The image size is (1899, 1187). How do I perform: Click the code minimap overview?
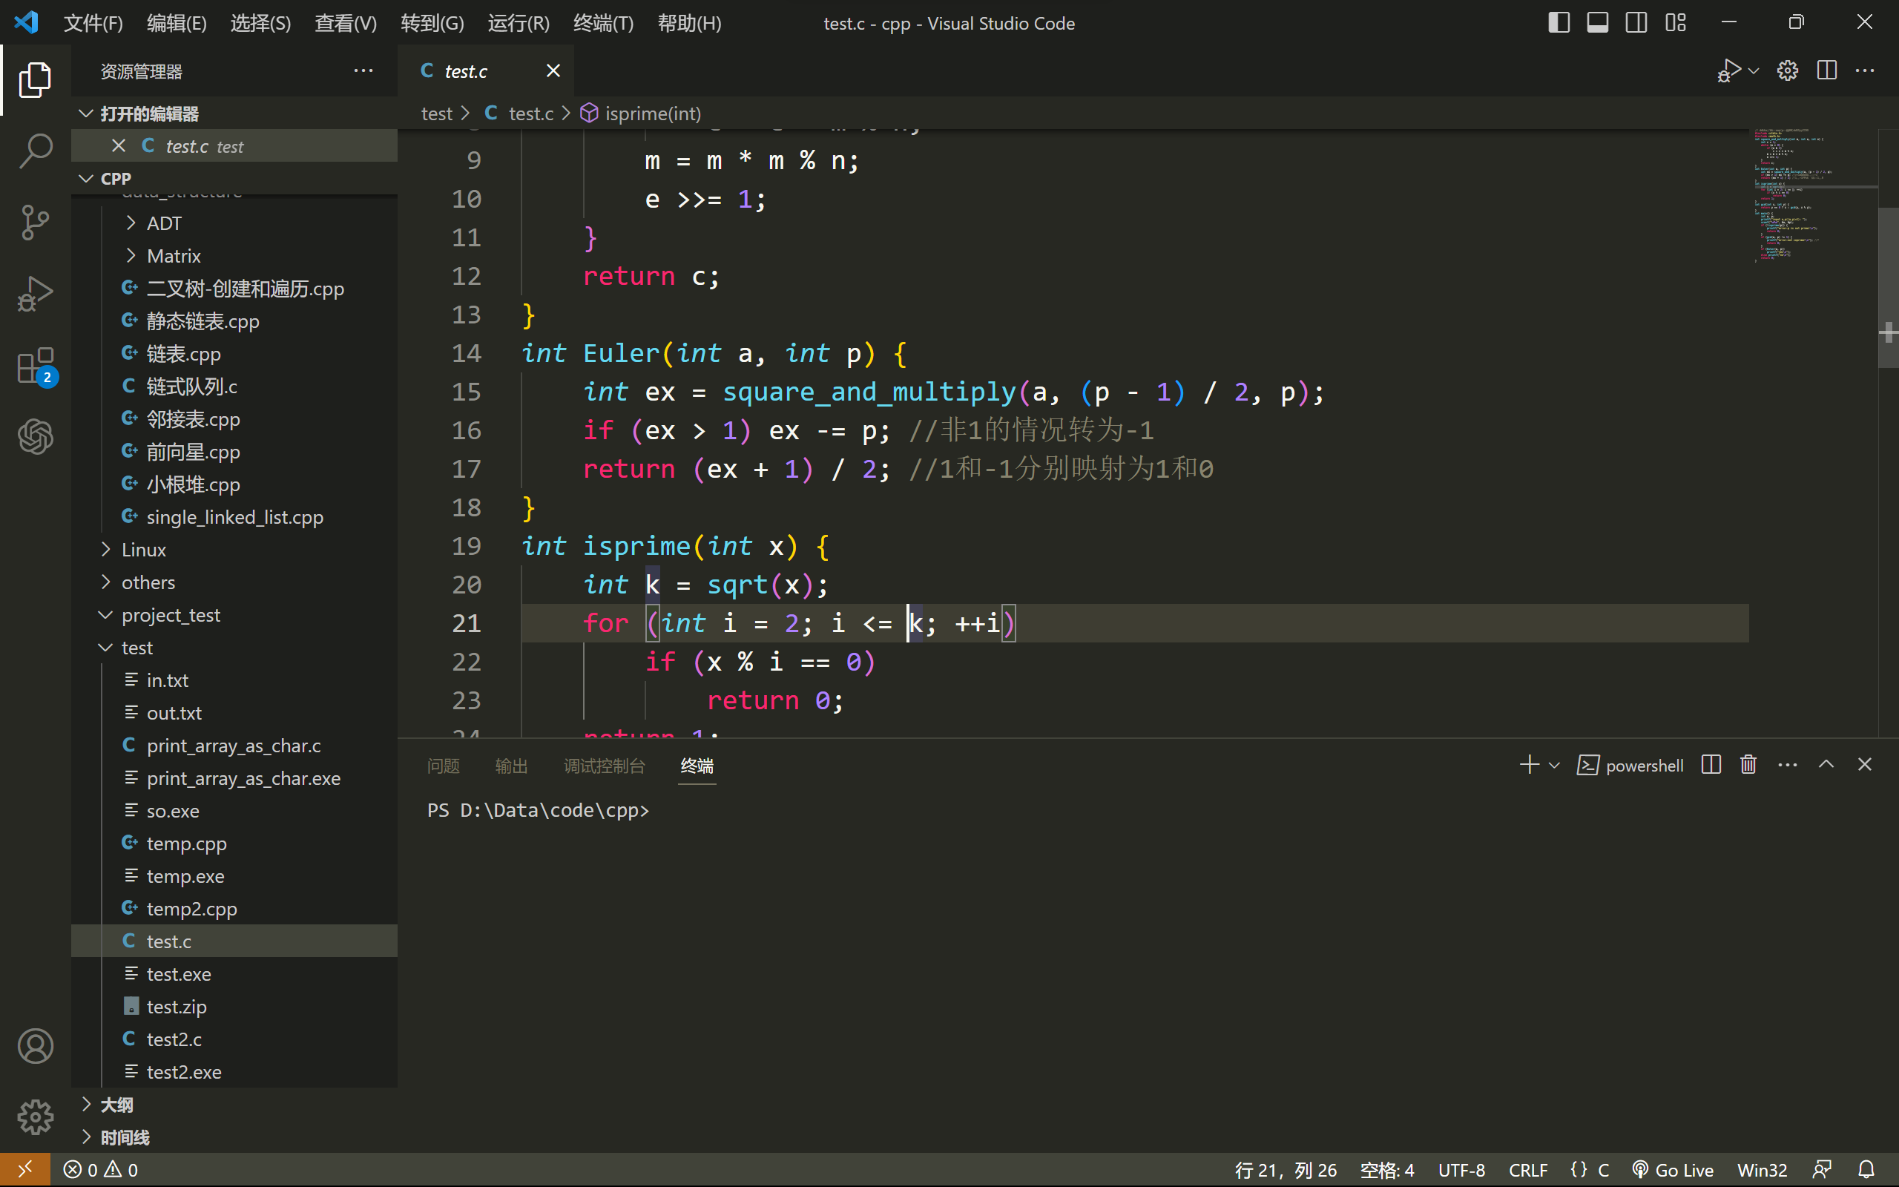pyautogui.click(x=1797, y=197)
